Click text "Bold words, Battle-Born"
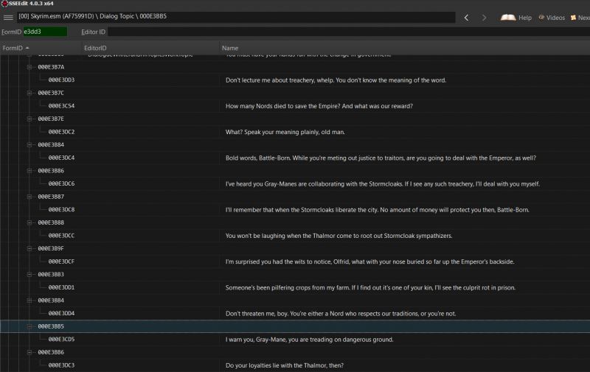The height and width of the screenshot is (372, 590). coord(257,158)
